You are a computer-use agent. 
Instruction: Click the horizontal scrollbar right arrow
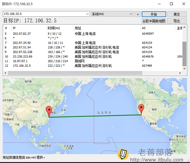[x=180, y=73]
